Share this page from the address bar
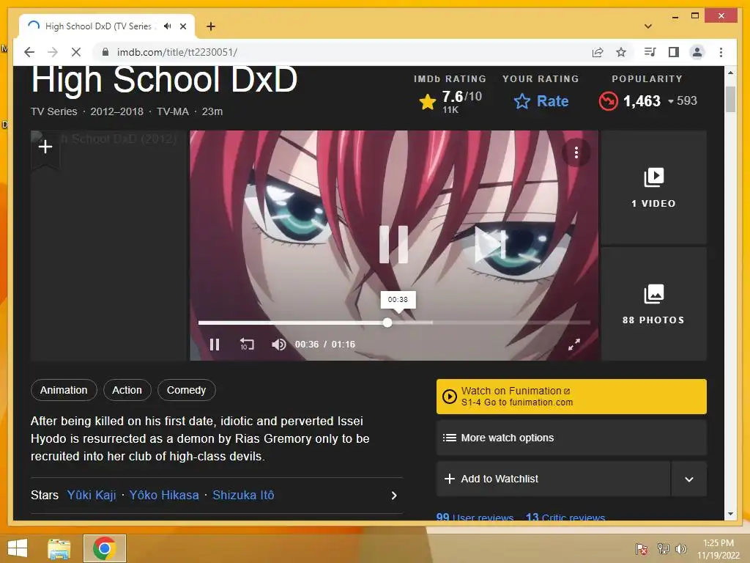This screenshot has width=750, height=563. [598, 52]
